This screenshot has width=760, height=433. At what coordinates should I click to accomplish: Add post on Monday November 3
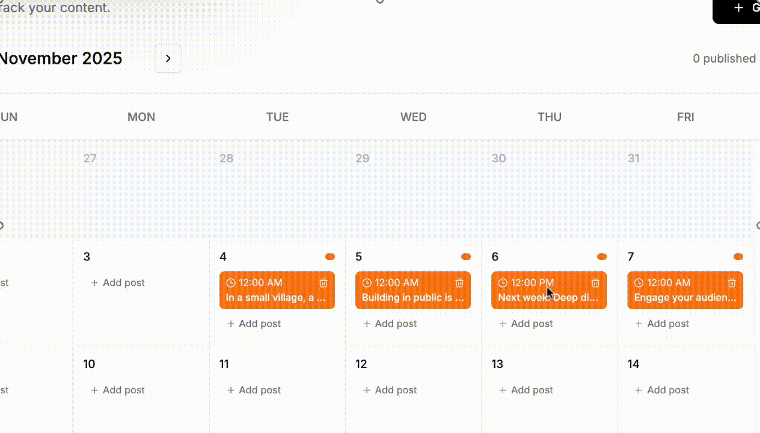118,283
